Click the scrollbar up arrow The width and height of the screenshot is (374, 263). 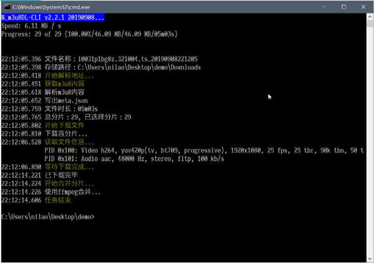pos(370,17)
